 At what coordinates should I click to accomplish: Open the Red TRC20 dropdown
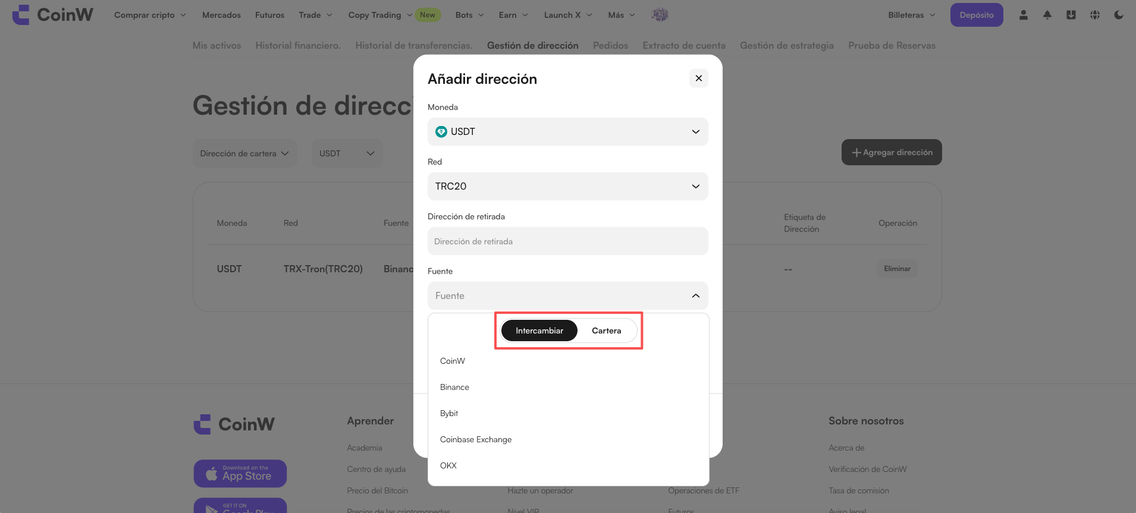(568, 187)
